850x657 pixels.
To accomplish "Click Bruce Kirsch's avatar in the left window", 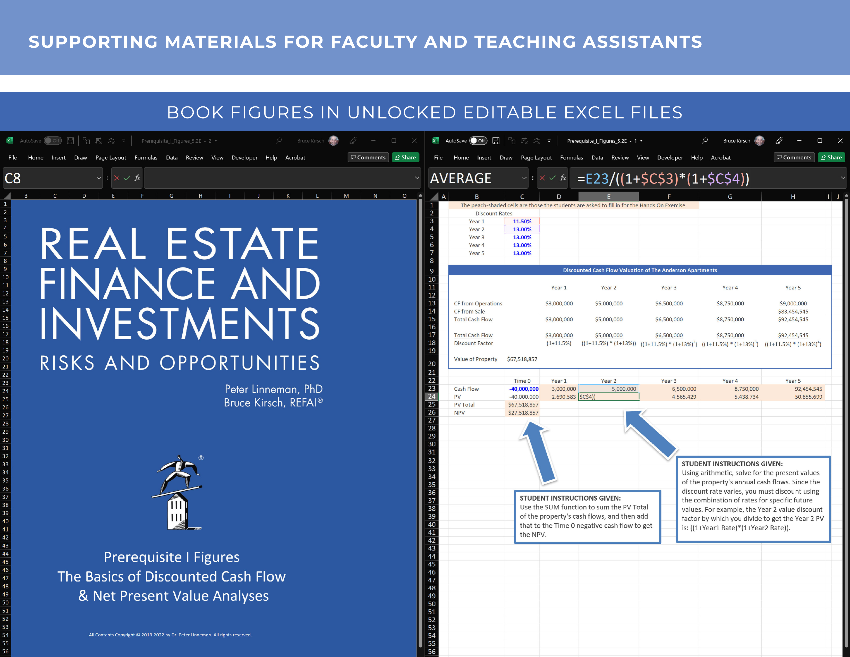I will point(334,140).
